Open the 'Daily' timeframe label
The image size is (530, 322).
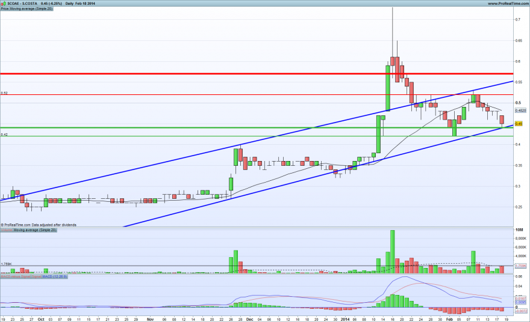pos(69,4)
